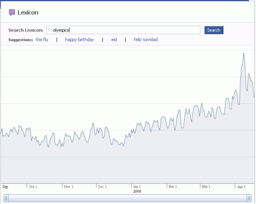
Task: Click the Lexicon page title
Action: click(28, 13)
